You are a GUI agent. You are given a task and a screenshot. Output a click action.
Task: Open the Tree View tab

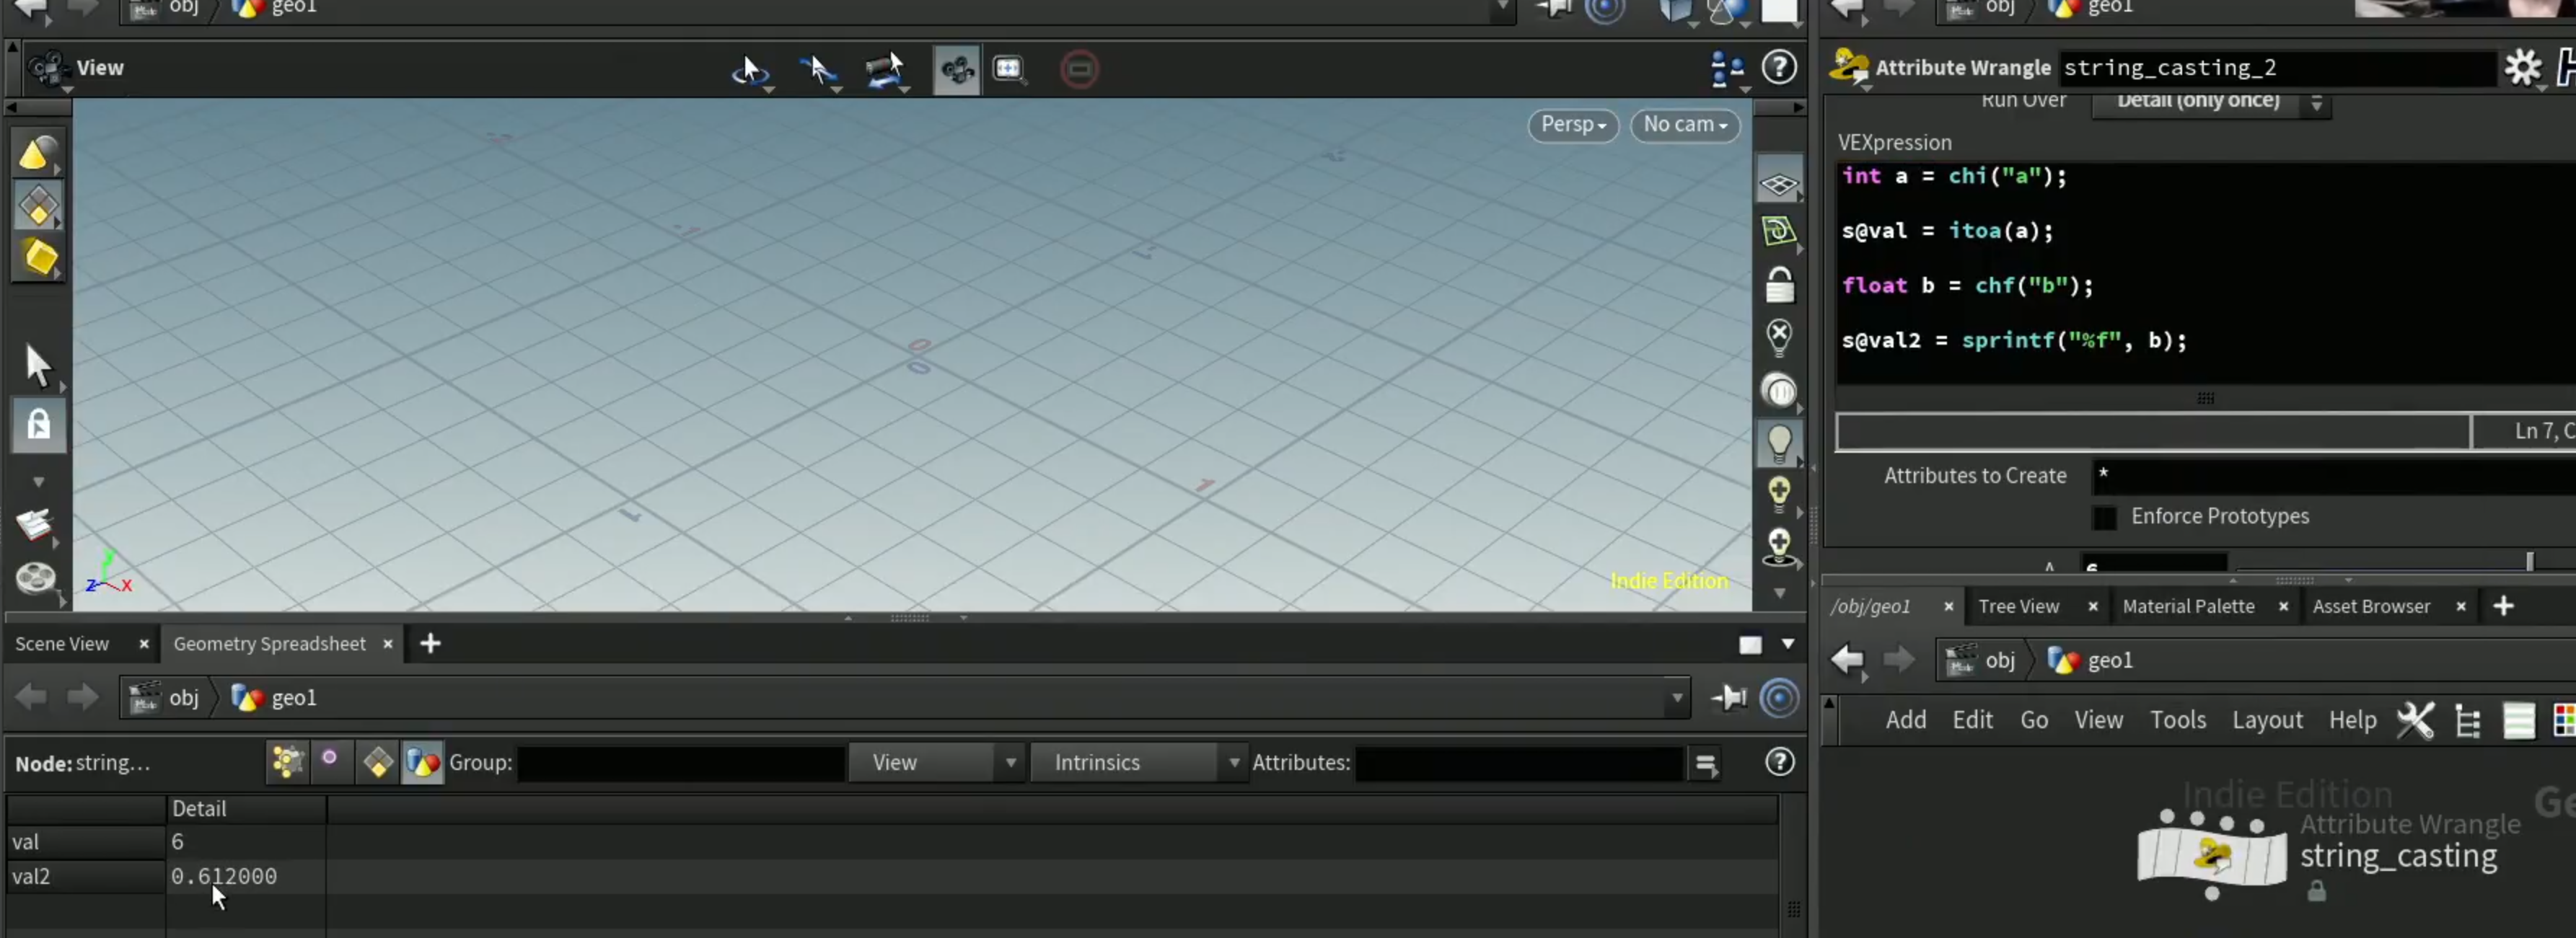point(2018,606)
